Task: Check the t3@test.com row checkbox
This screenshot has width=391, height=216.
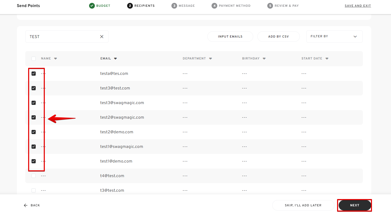Action: point(34,190)
